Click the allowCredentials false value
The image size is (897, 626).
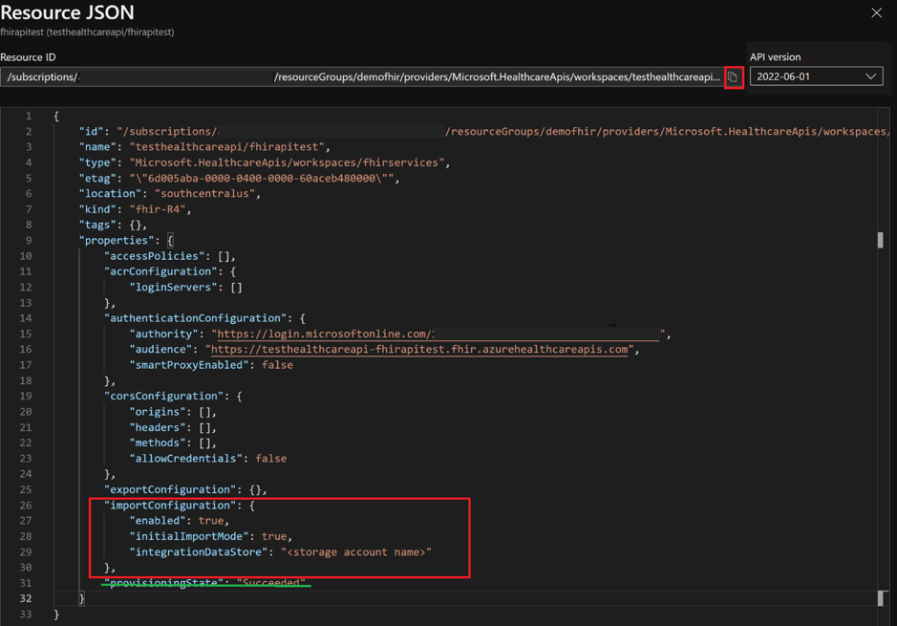(x=268, y=458)
